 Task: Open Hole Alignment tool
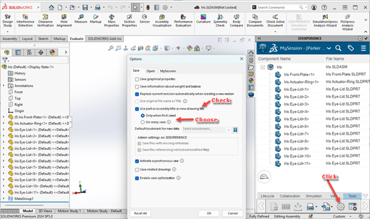(64, 20)
